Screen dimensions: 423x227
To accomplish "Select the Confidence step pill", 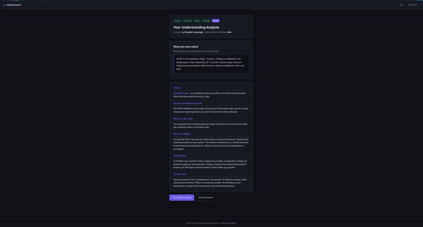I will click(x=187, y=21).
